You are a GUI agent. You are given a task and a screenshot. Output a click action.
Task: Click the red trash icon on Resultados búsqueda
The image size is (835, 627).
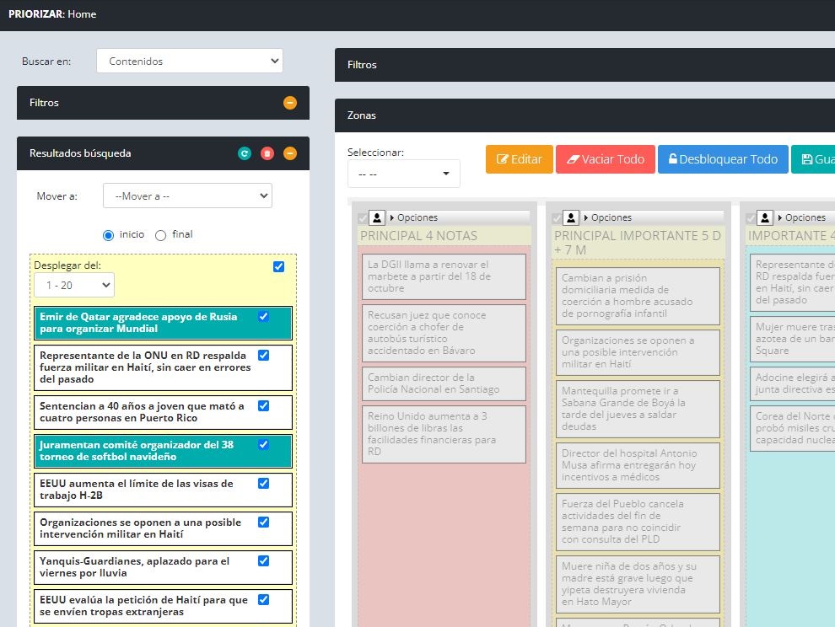click(x=267, y=153)
